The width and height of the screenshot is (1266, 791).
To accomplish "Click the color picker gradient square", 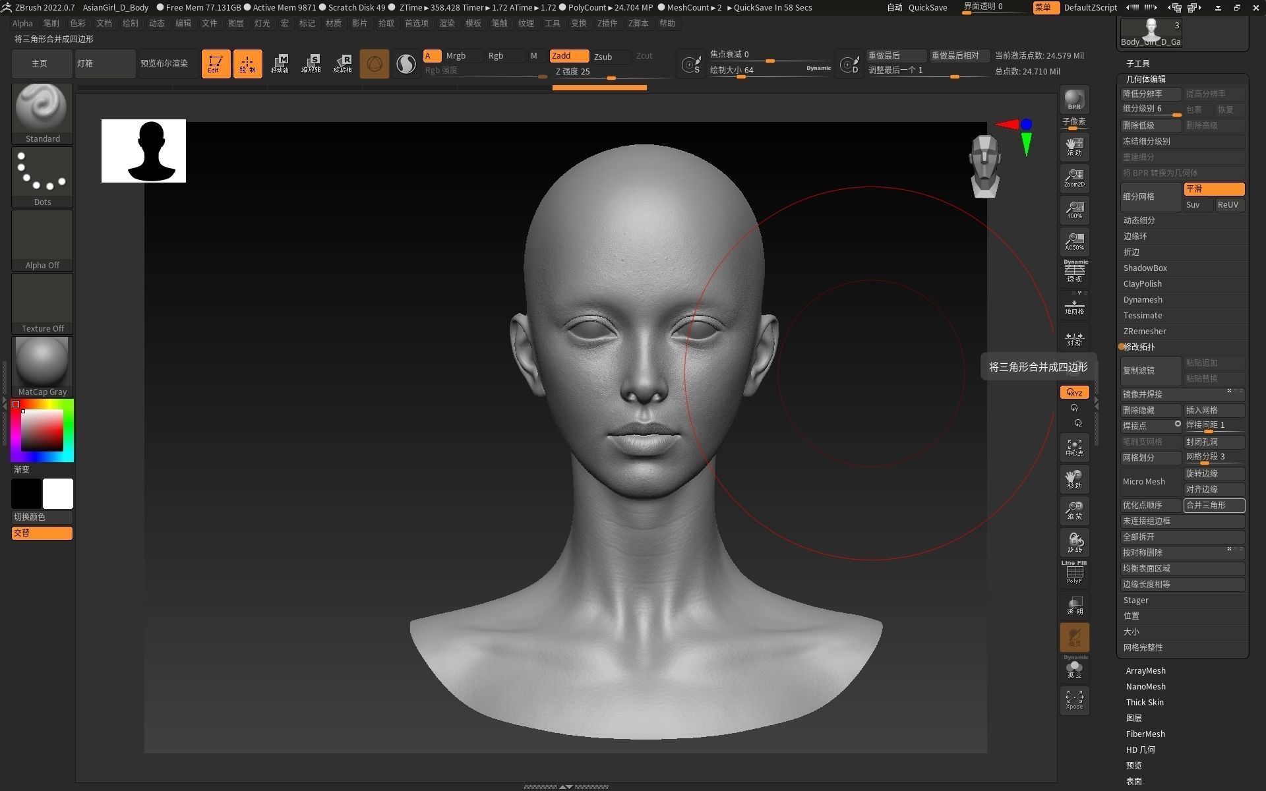I will 42,430.
